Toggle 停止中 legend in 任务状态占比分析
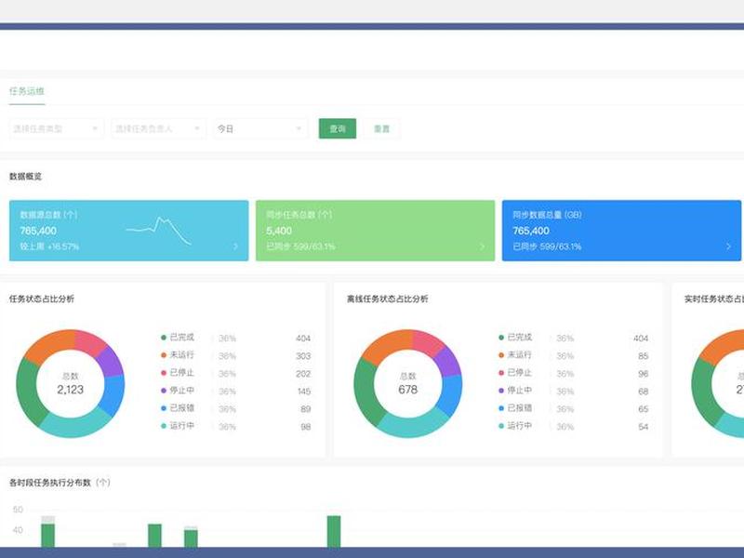 (178, 391)
